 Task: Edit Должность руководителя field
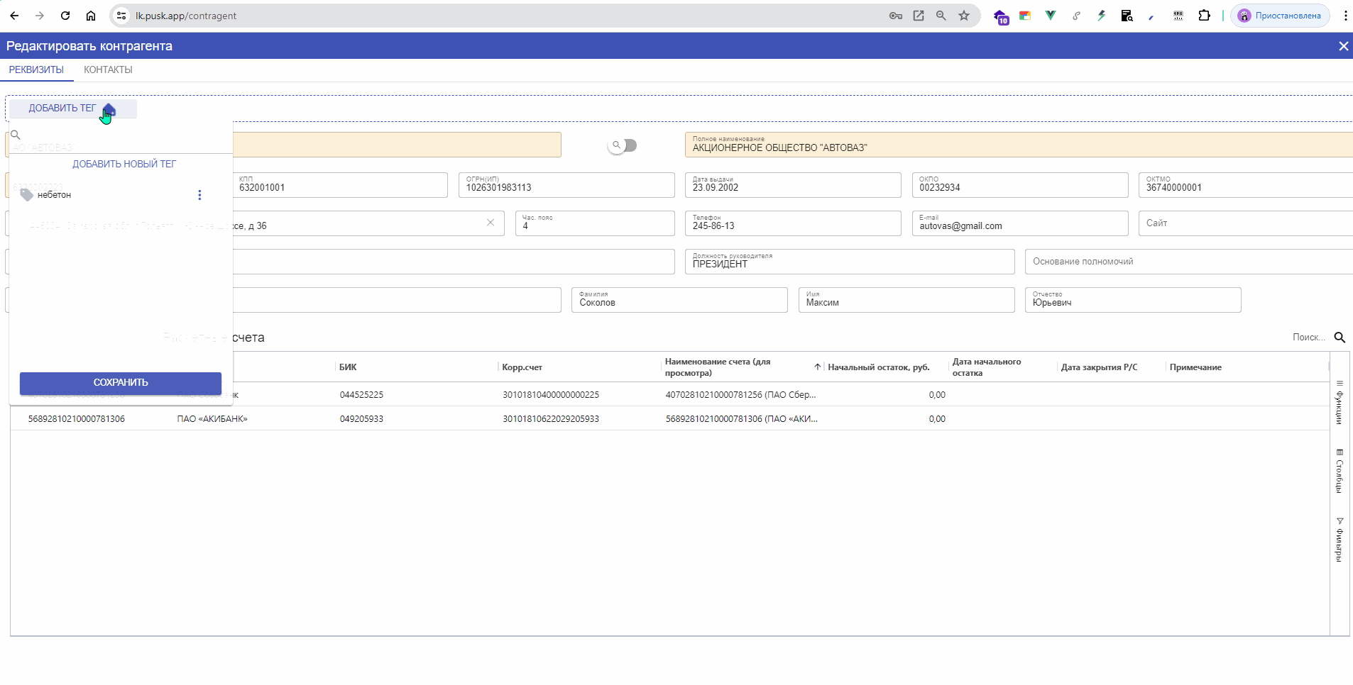850,262
